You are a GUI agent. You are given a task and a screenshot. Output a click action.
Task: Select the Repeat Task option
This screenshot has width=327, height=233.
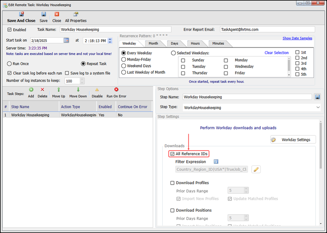83,64
